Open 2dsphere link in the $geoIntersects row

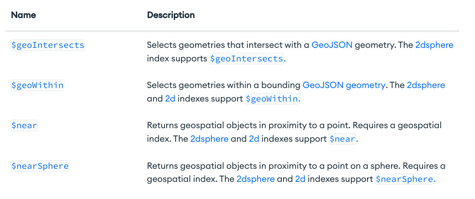click(434, 45)
